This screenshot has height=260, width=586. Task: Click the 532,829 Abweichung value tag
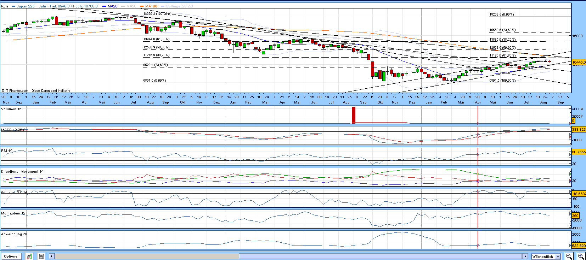point(579,246)
